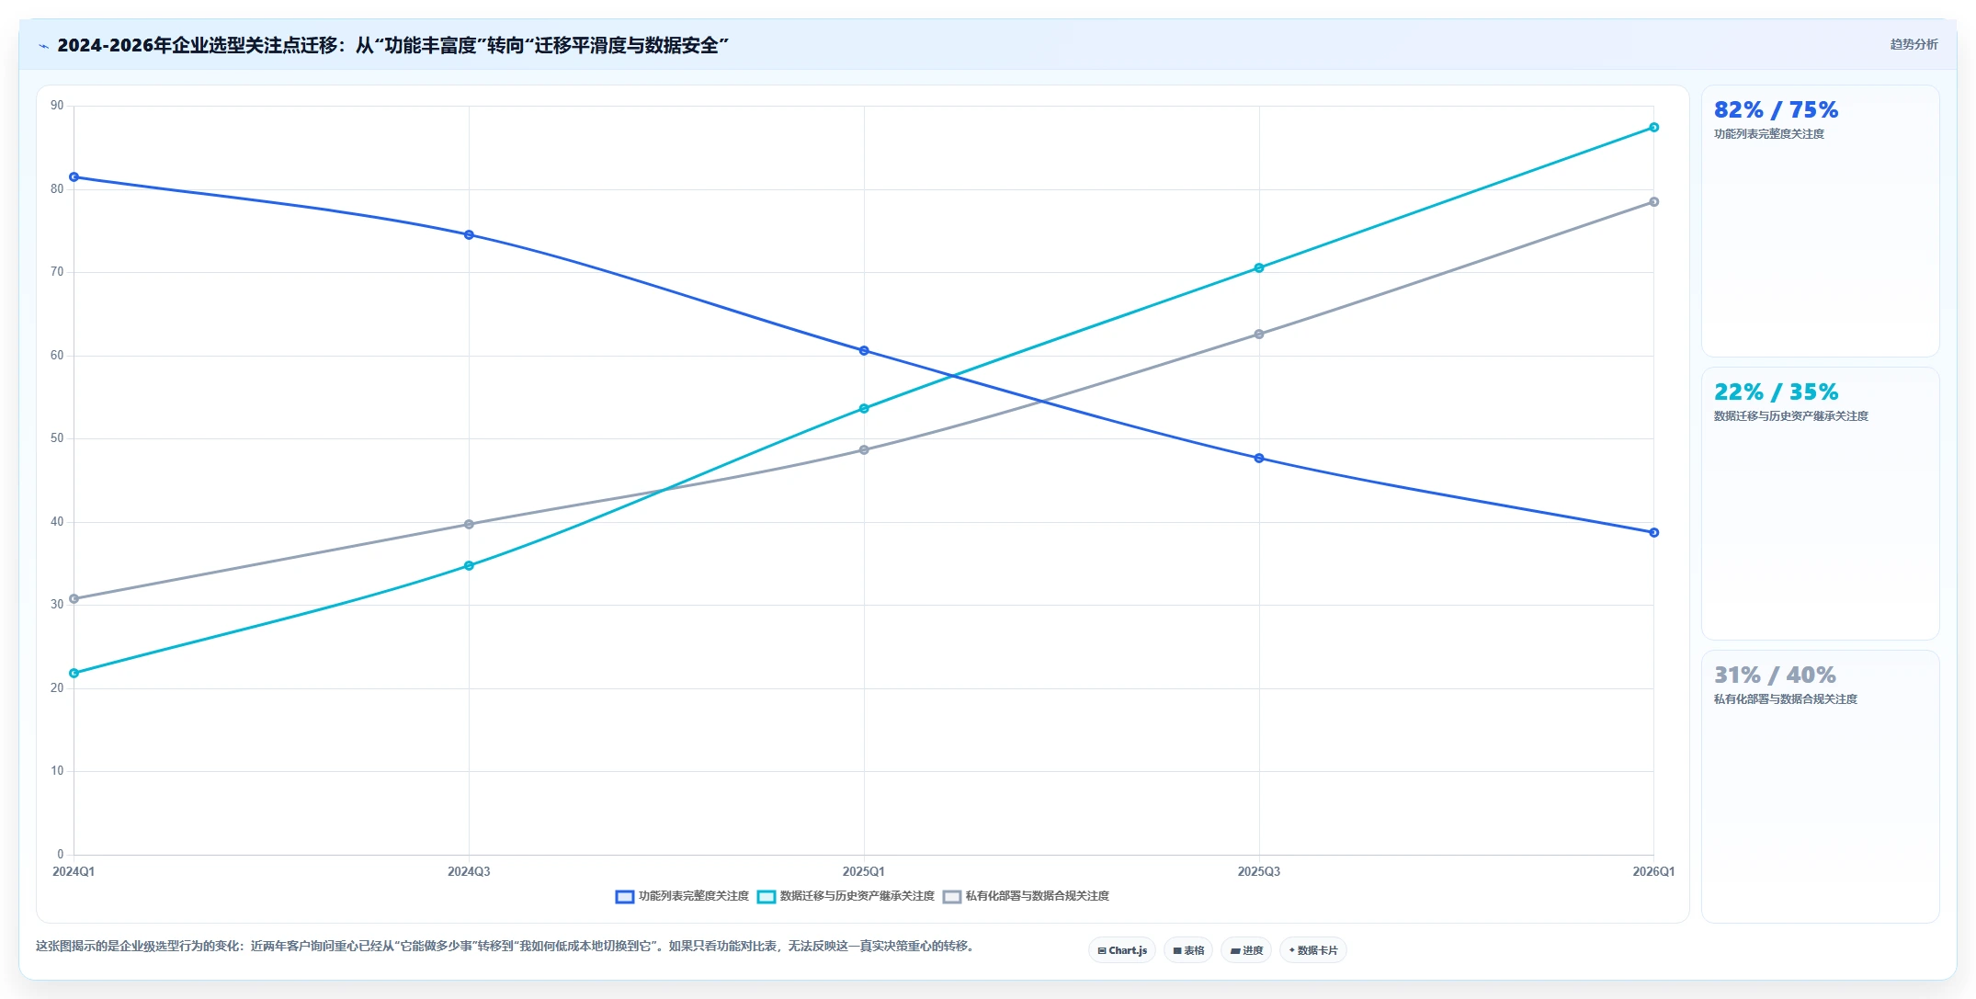The image size is (1976, 999).
Task: Click the chart title starting 2024-2026年企业选型
Action: (x=392, y=45)
